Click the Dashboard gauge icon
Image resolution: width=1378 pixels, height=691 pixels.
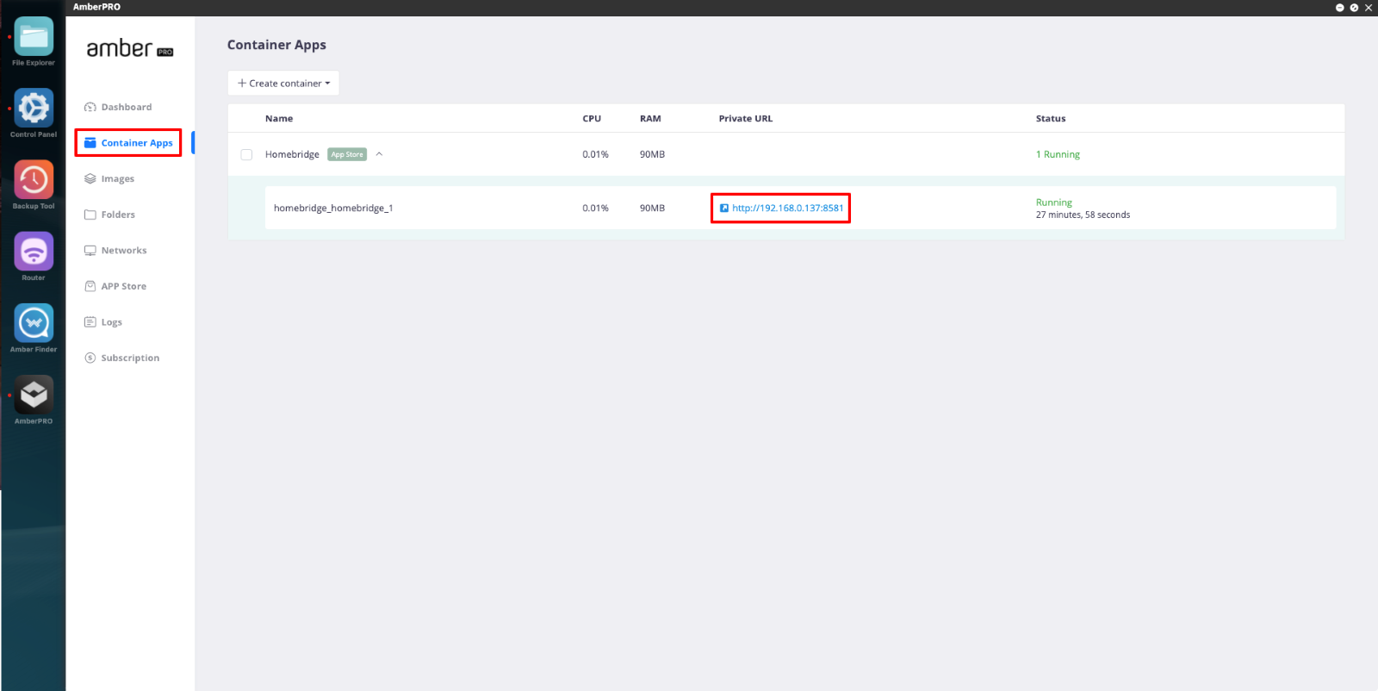pyautogui.click(x=90, y=107)
